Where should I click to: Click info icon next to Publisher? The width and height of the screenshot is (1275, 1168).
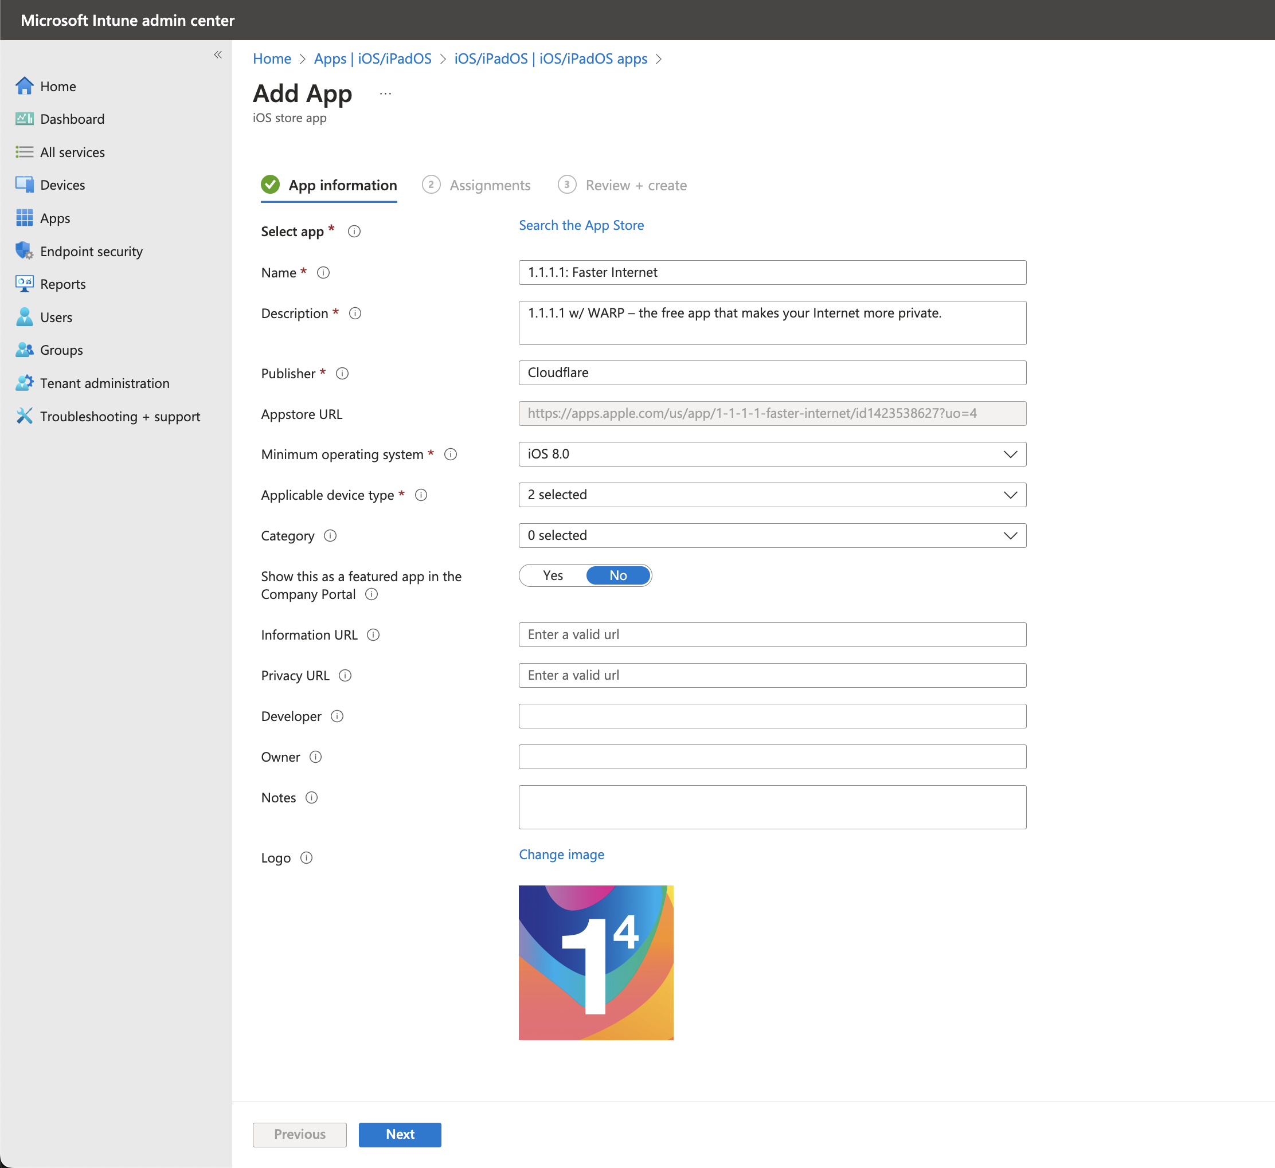pyautogui.click(x=342, y=373)
